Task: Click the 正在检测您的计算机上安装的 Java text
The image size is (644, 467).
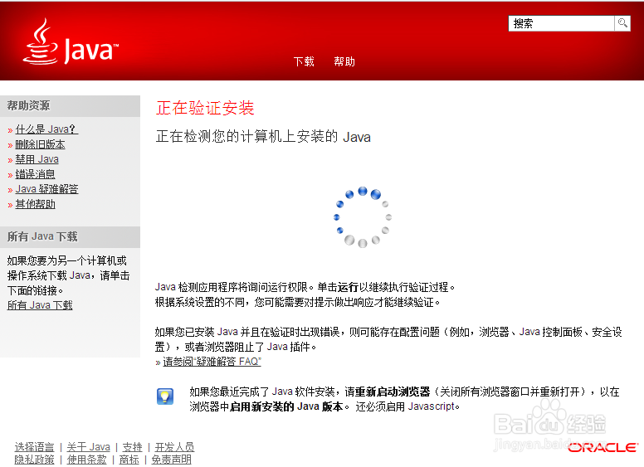Action: pos(263,137)
